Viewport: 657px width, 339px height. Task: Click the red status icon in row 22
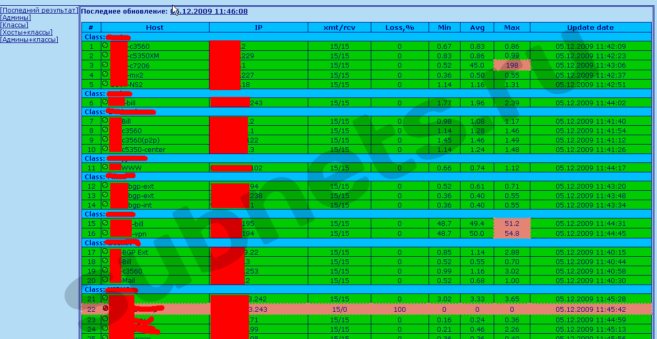click(x=105, y=308)
